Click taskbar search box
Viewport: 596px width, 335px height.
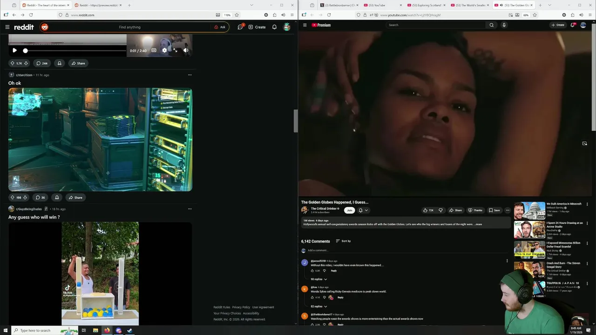[x=44, y=330]
